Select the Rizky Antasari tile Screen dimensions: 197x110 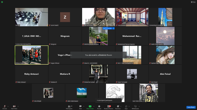click(x=31, y=74)
